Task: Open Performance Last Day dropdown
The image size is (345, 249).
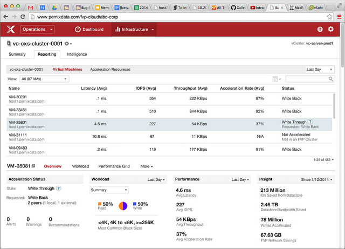Action: point(240,179)
